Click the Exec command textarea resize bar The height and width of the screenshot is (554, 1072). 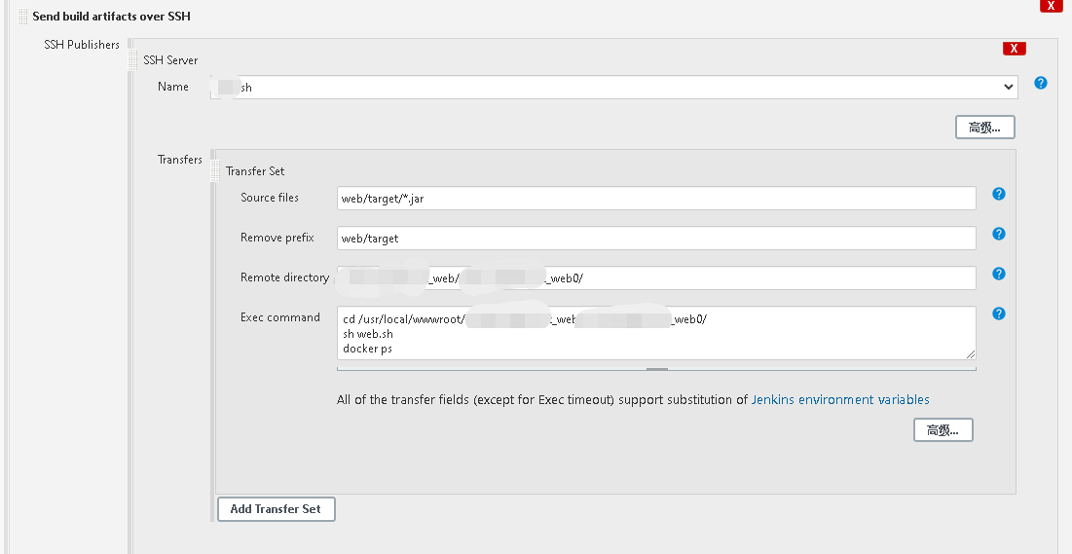click(x=657, y=369)
